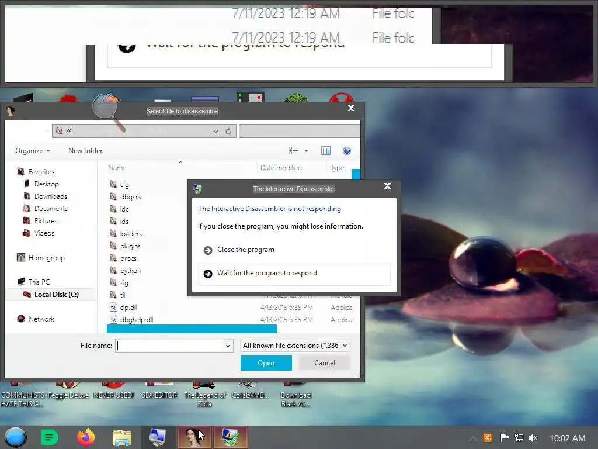Click the Start orb in the taskbar
This screenshot has width=598, height=449.
click(15, 437)
